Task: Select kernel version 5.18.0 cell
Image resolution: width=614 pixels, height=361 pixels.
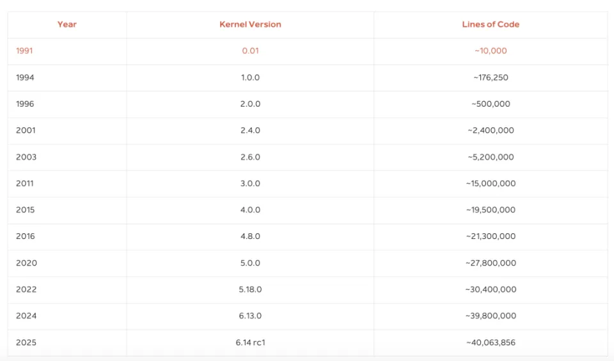Action: (250, 289)
